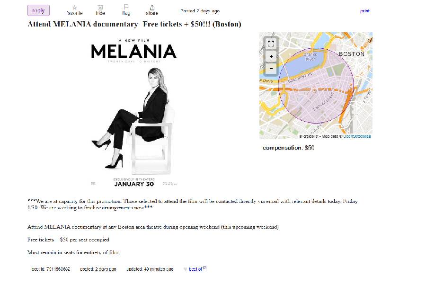Click the compensation: $50 attribute text
The height and width of the screenshot is (284, 426).
pyautogui.click(x=288, y=148)
